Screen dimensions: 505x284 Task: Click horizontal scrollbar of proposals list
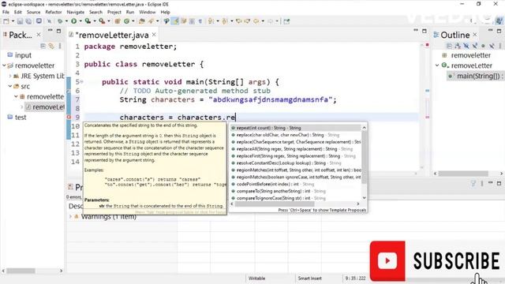coord(275,204)
